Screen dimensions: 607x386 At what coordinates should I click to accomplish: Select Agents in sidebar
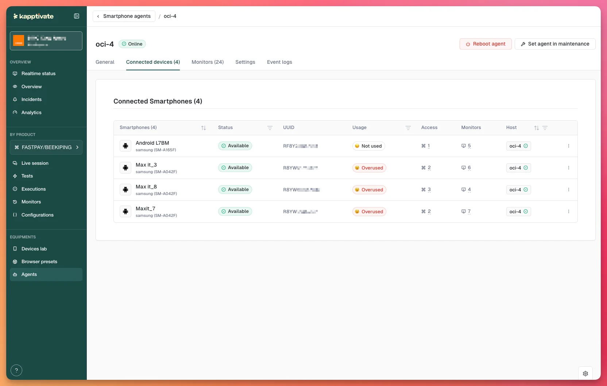[46, 274]
